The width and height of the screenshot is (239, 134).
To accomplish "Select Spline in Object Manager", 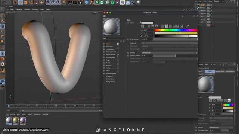I will pos(203,13).
